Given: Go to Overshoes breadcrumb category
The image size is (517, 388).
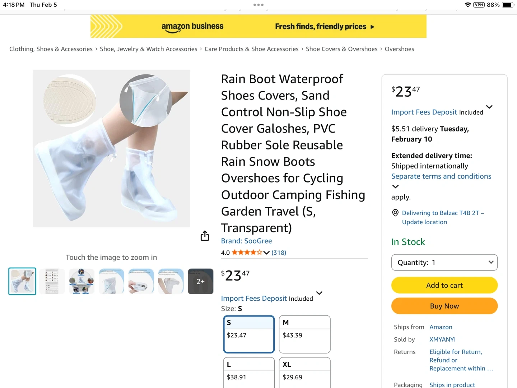Looking at the screenshot, I should [x=399, y=49].
